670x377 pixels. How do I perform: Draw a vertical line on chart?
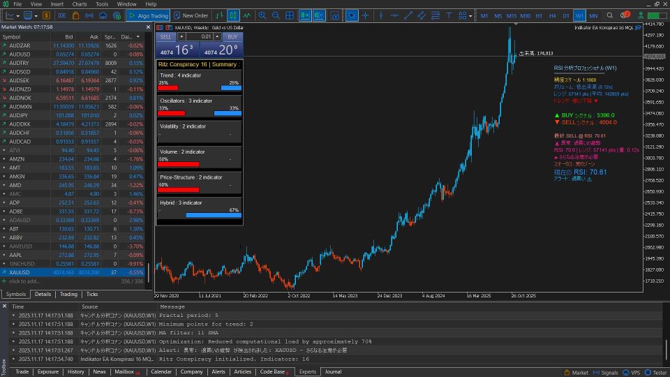(381, 15)
